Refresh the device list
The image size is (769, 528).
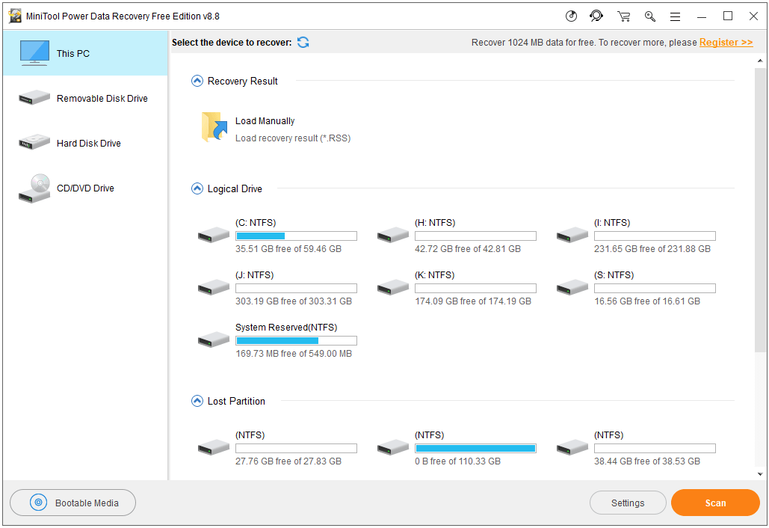303,43
